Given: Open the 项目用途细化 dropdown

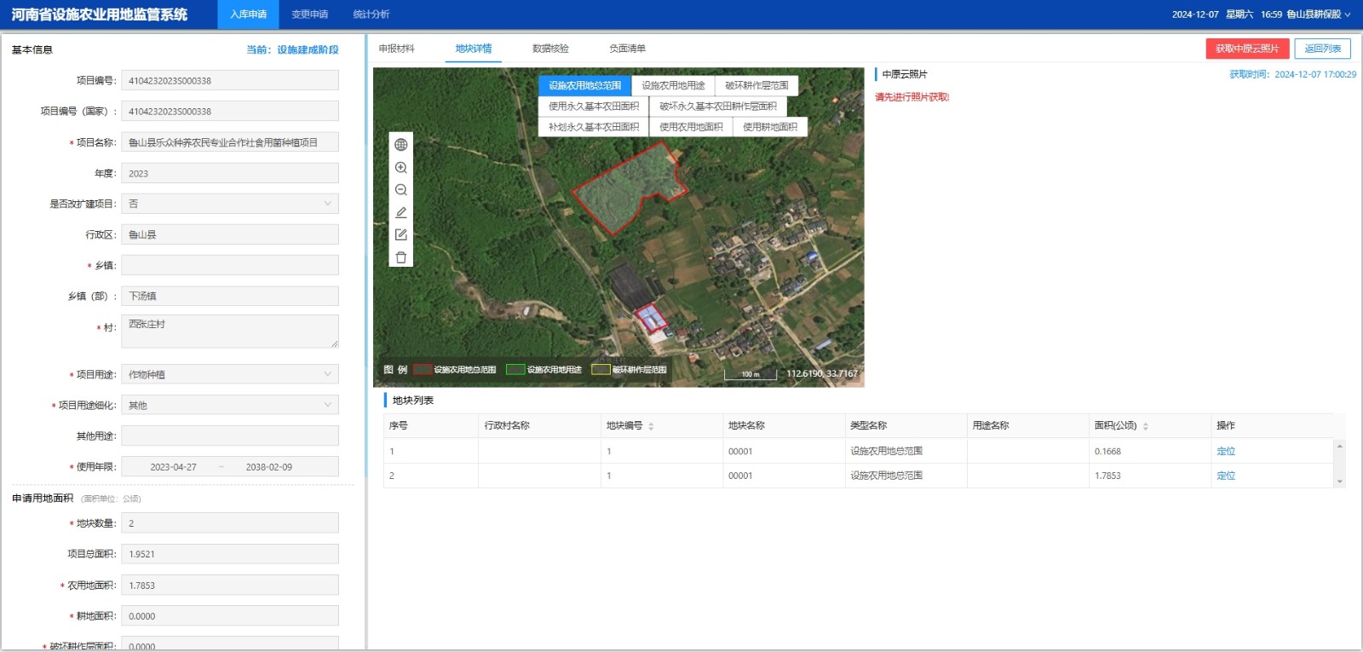Looking at the screenshot, I should [x=230, y=405].
